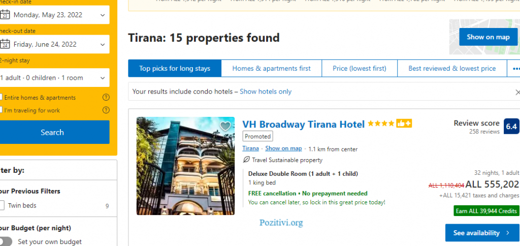
Task: Open VH Broadway hotel photo thumbnail
Action: tap(185, 166)
